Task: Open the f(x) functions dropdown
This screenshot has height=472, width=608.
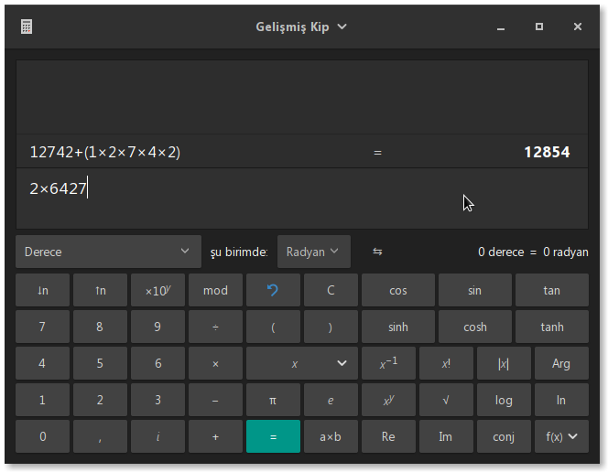Action: pyautogui.click(x=561, y=436)
